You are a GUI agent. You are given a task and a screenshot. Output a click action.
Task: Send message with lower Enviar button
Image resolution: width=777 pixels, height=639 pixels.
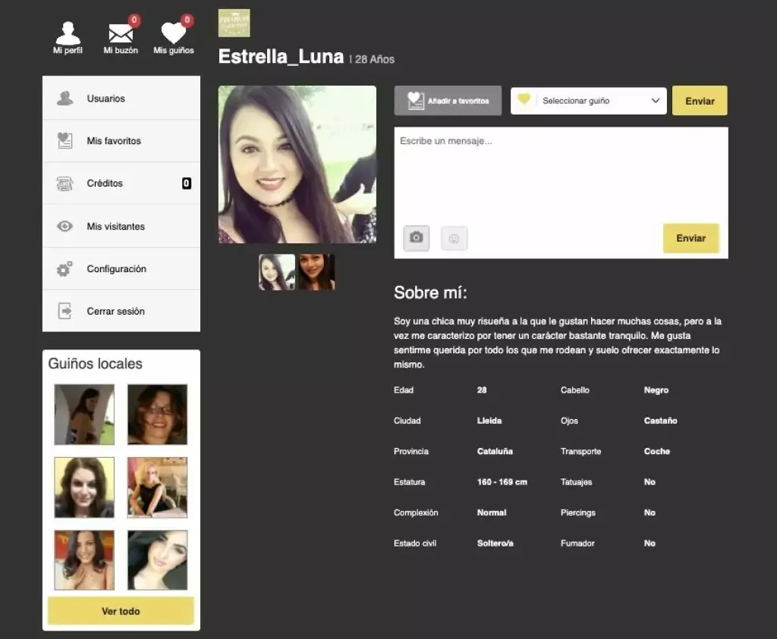[690, 238]
